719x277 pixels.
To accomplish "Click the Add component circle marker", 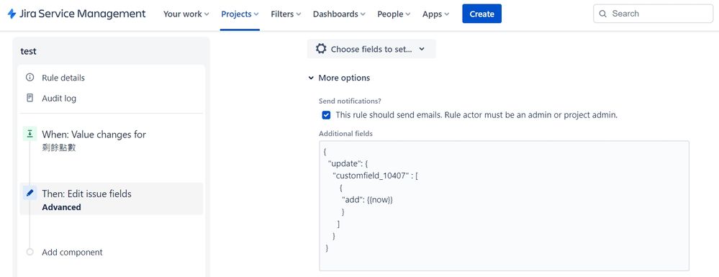I will [30, 252].
